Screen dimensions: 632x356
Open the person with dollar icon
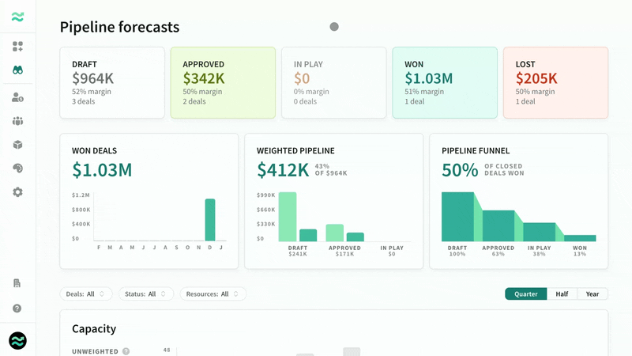tap(17, 97)
